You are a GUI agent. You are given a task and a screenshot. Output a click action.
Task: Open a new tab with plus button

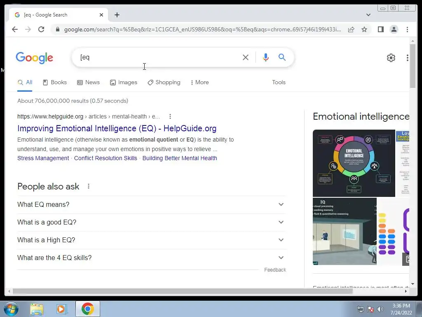click(x=117, y=15)
